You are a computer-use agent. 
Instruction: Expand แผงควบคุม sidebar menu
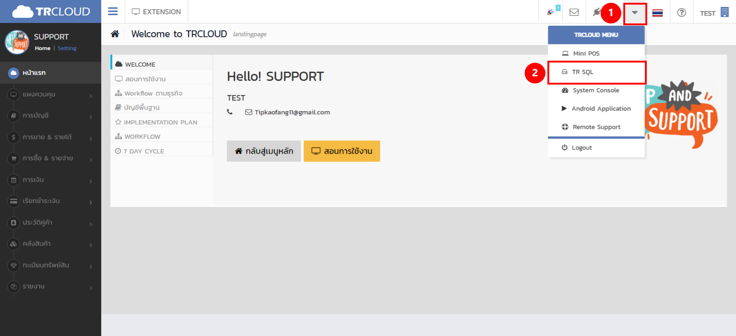pyautogui.click(x=51, y=95)
